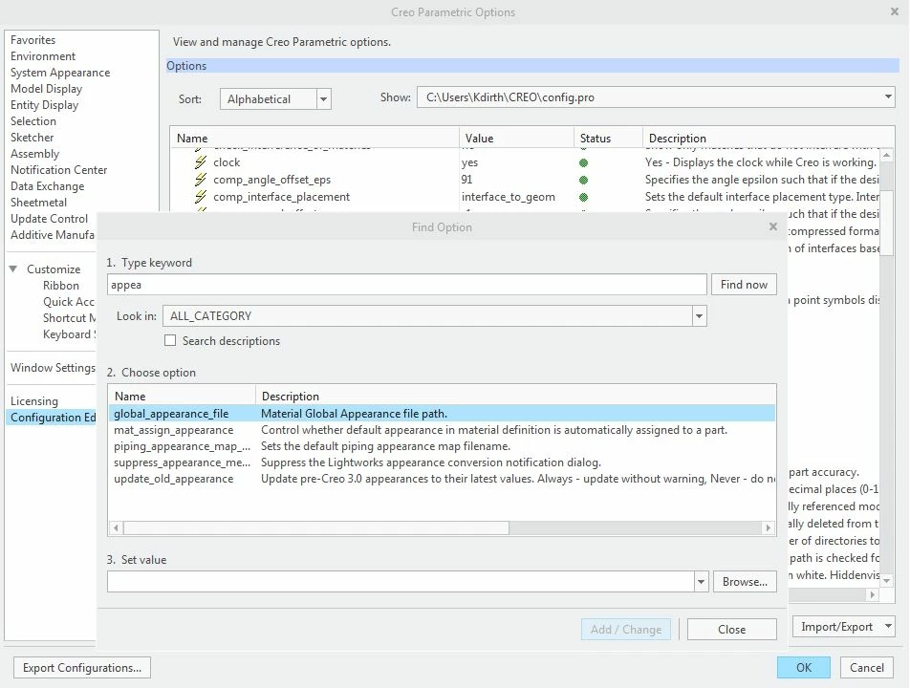The height and width of the screenshot is (688, 910).
Task: Click green status dot for clock row
Action: [x=583, y=163]
